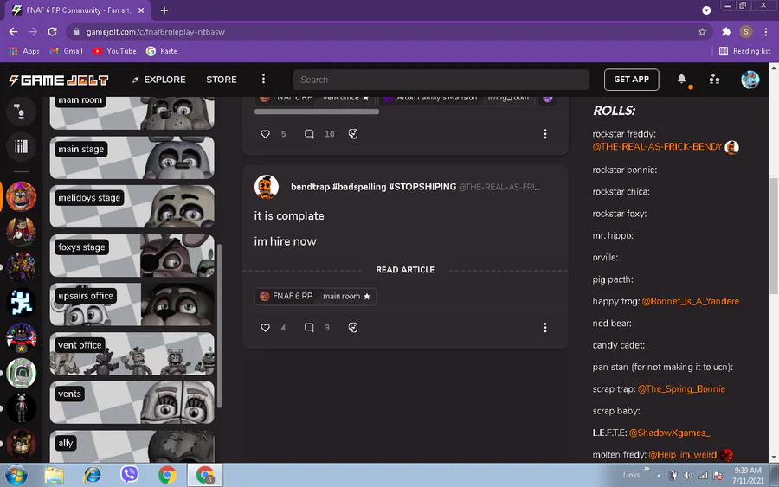This screenshot has width=779, height=487.
Task: Click the volume icon in system tray
Action: coord(687,476)
